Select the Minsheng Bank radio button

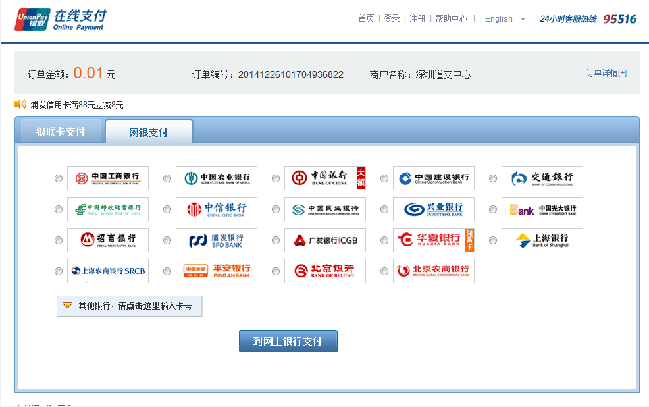point(276,209)
